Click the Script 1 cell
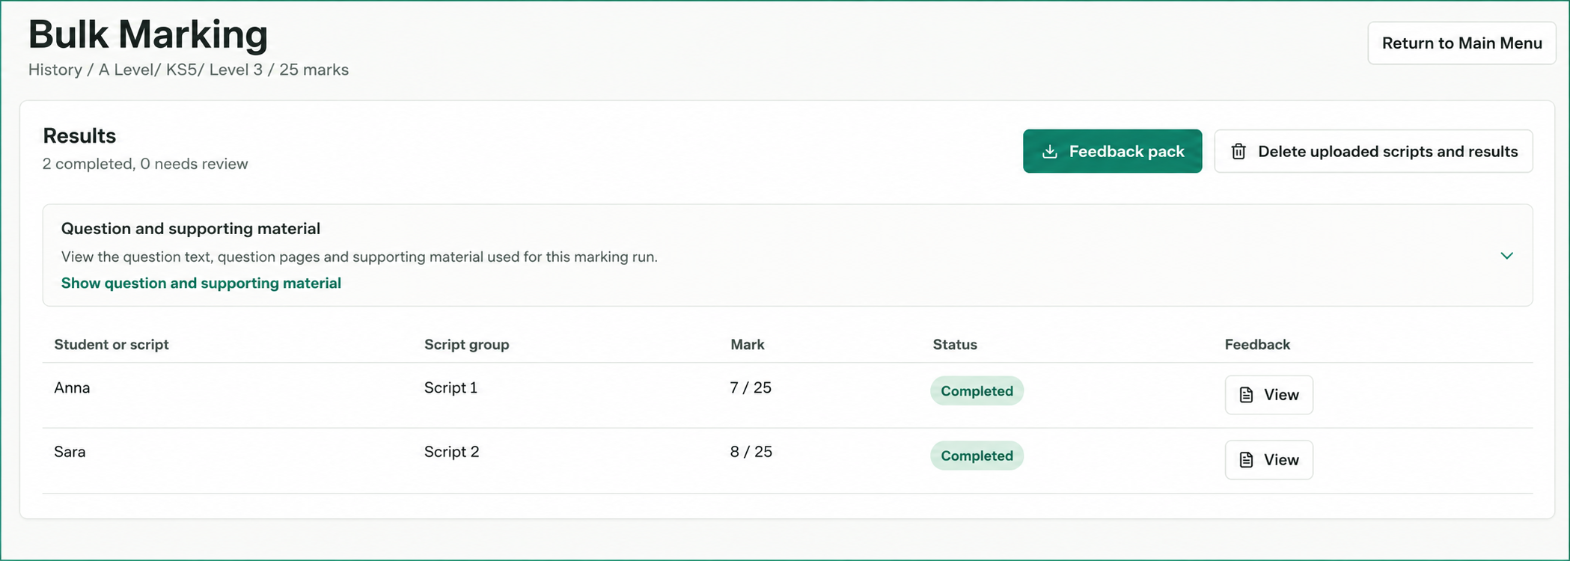Image resolution: width=1570 pixels, height=561 pixels. [x=450, y=387]
